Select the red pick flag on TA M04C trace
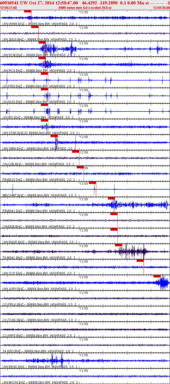The height and width of the screenshot is (384, 170). (x=119, y=245)
